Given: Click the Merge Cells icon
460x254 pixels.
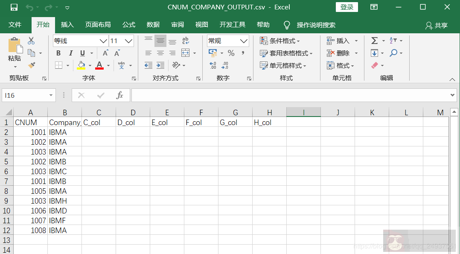Looking at the screenshot, I should (x=185, y=53).
